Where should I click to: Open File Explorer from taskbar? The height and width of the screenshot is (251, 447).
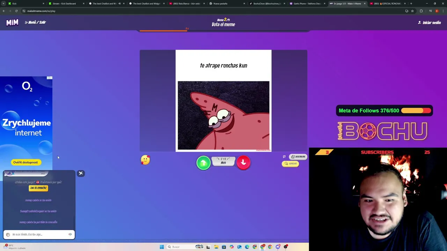coord(216,247)
